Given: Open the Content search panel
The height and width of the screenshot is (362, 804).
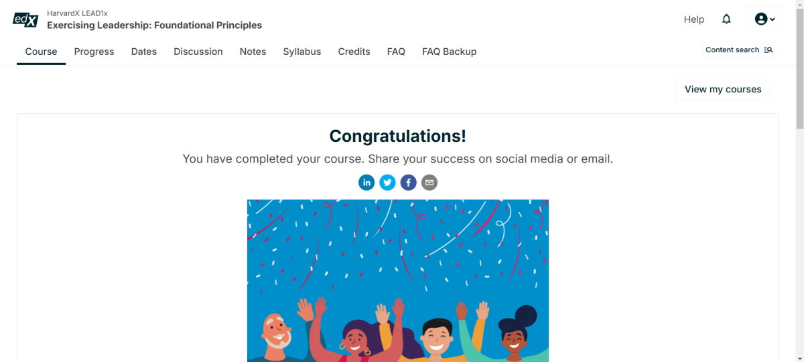Looking at the screenshot, I should tap(739, 50).
